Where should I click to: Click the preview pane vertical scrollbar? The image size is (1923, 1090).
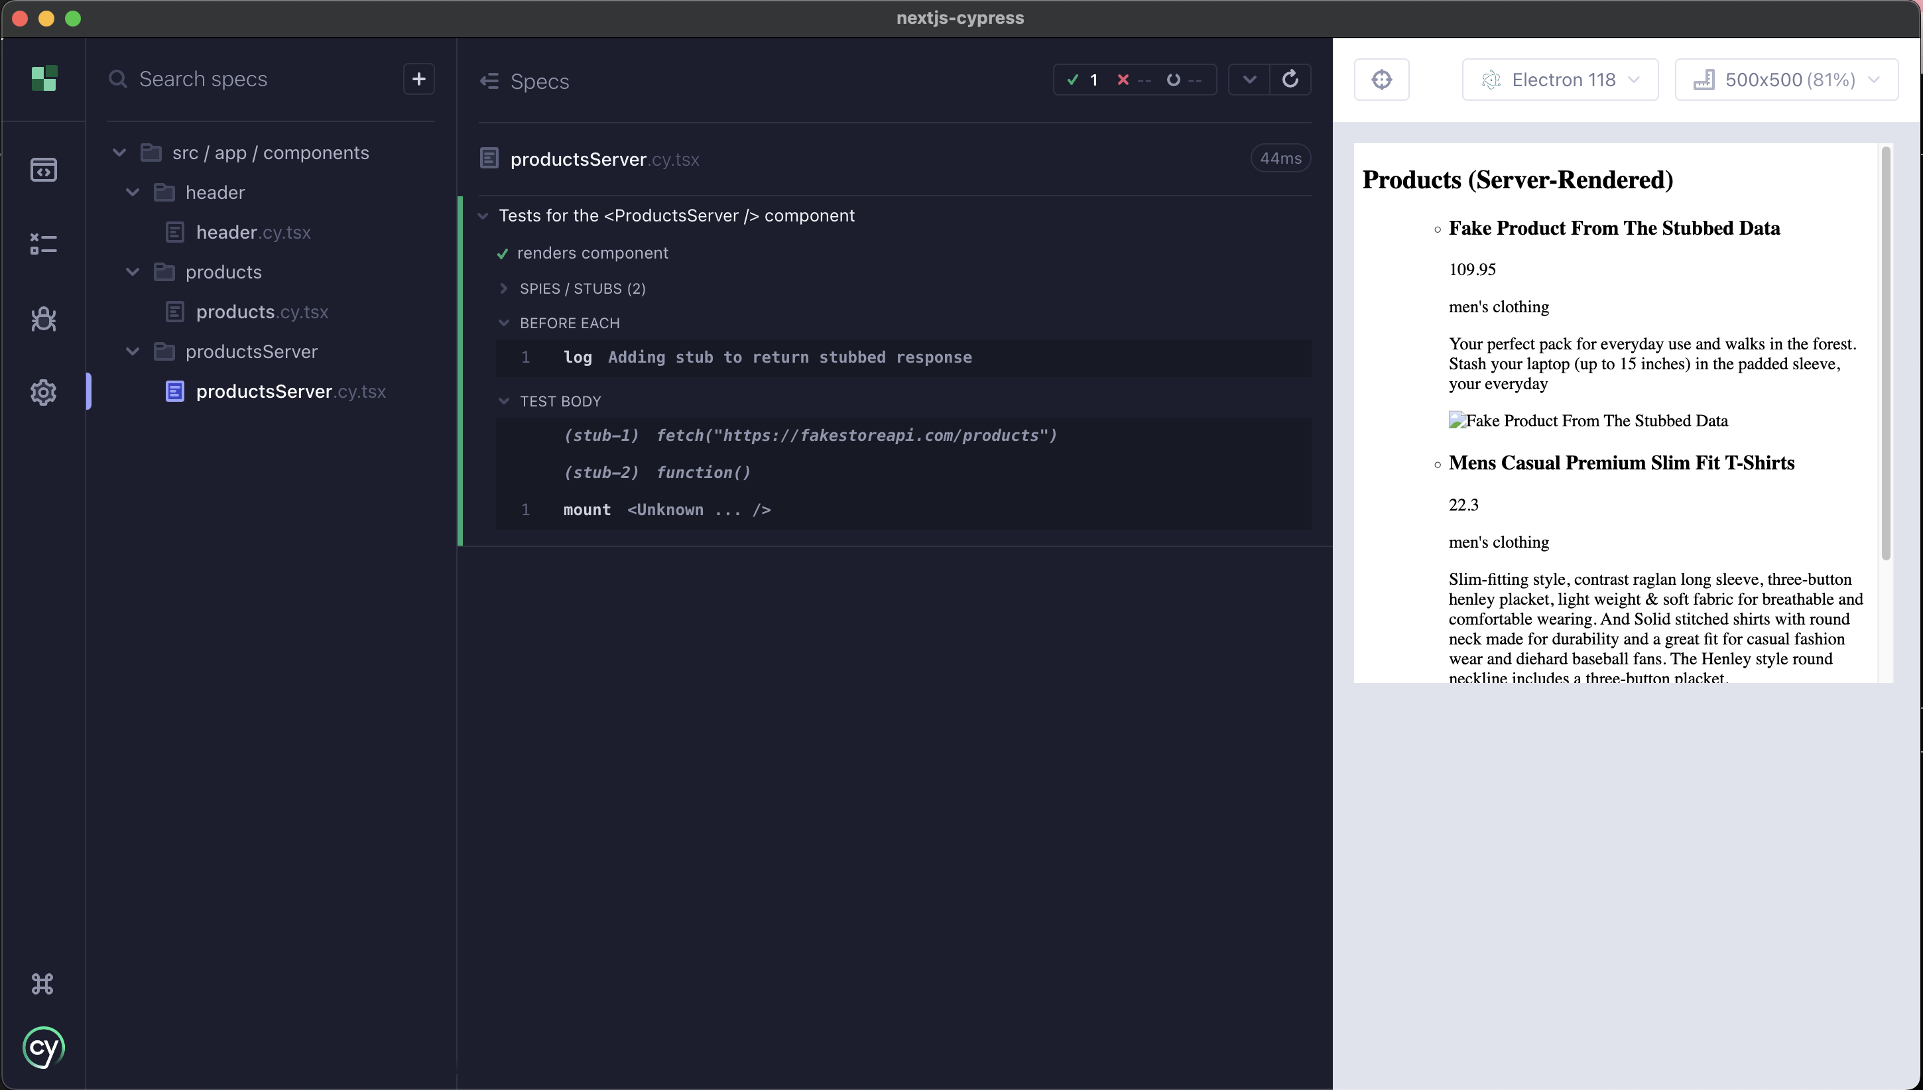click(x=1886, y=352)
